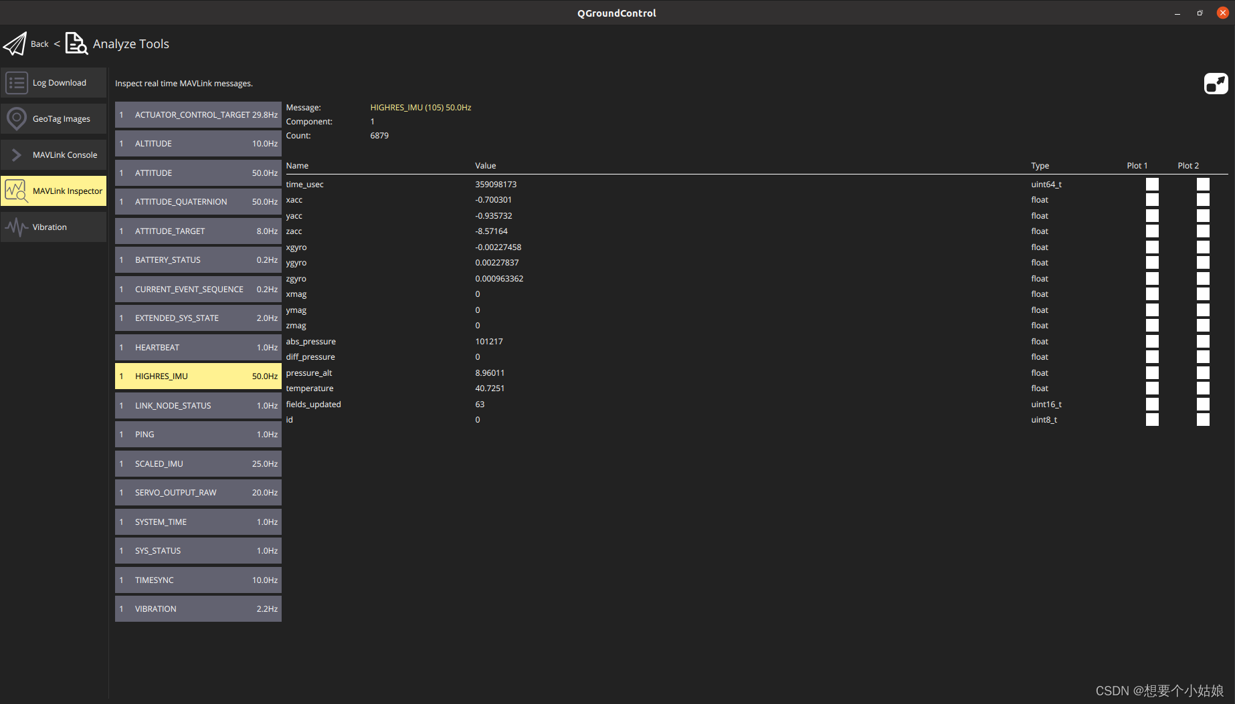This screenshot has width=1235, height=704.
Task: Click the Analyze Tools document icon
Action: click(76, 43)
